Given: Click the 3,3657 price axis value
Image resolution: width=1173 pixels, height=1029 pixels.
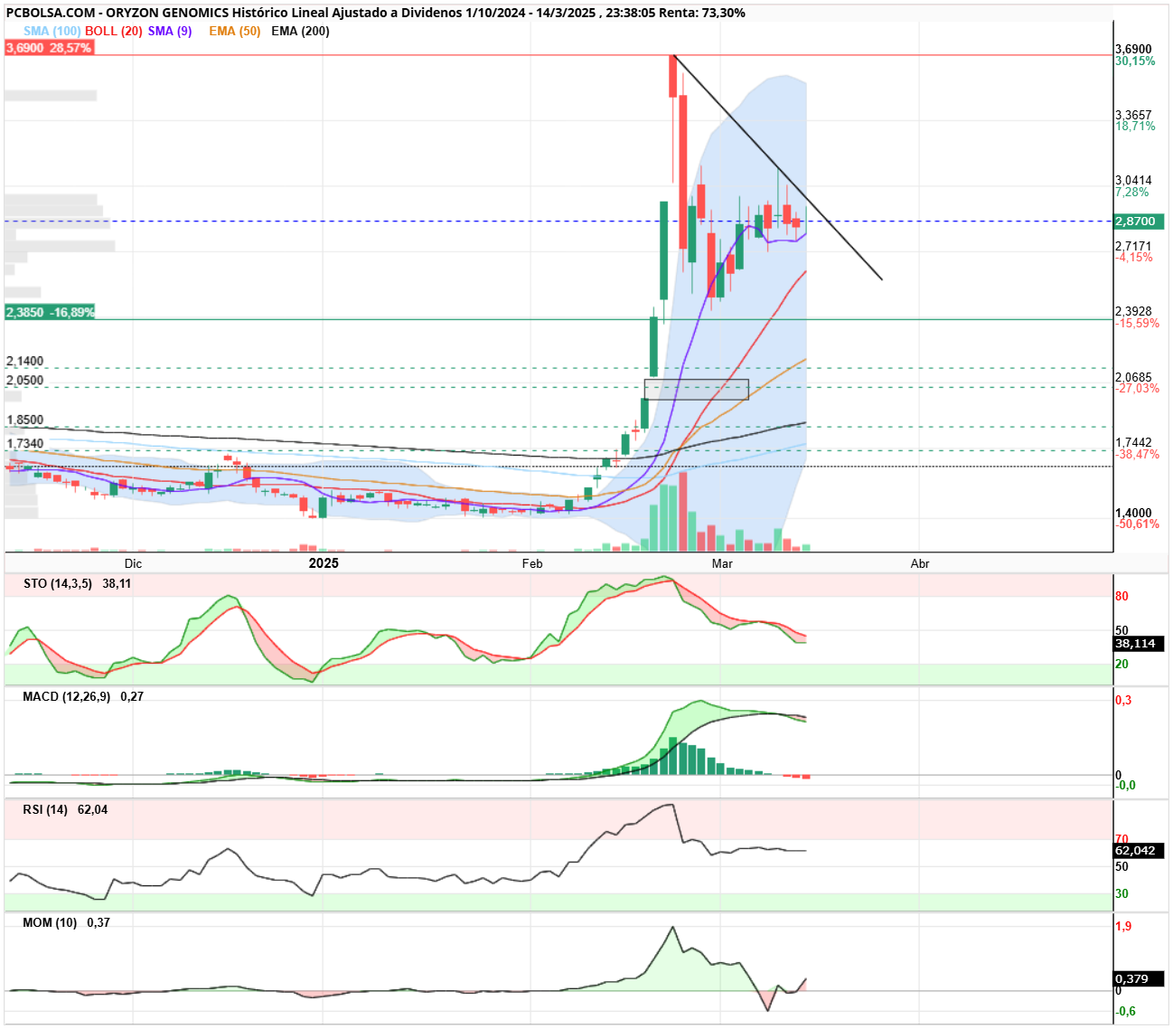Looking at the screenshot, I should 1134,115.
